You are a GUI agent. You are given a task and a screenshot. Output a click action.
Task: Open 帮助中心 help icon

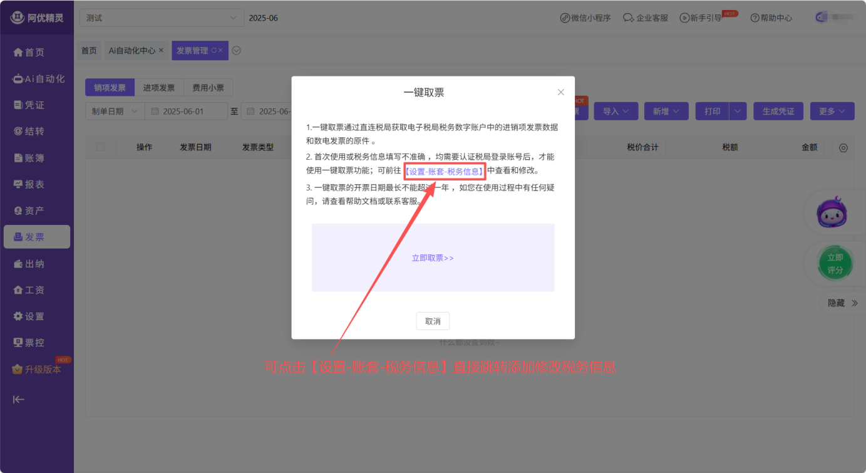coord(755,18)
